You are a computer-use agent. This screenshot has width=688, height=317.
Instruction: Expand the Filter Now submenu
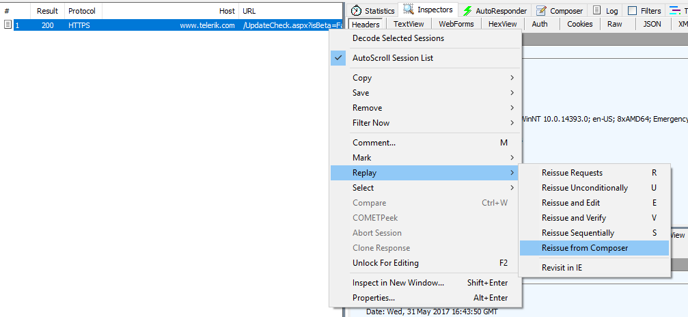point(511,123)
